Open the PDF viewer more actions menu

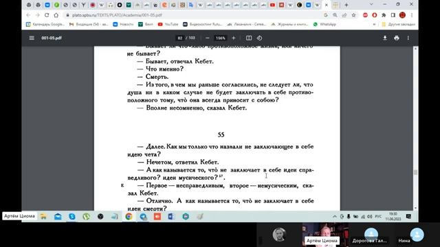[408, 38]
